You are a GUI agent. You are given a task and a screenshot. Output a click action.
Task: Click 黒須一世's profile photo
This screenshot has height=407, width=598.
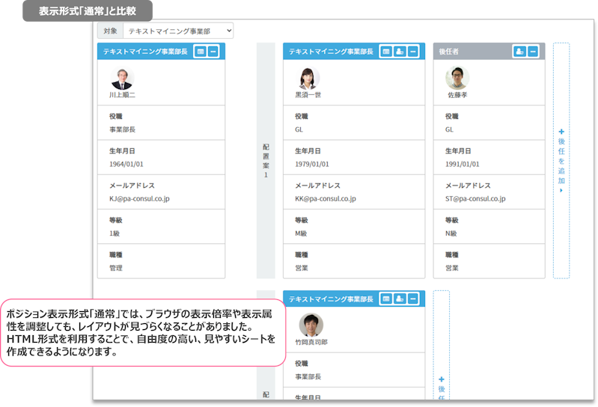[x=308, y=79]
